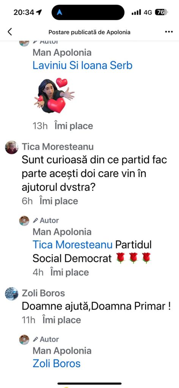
Task: Tap Tica Moresteanu commenter name
Action: [x=58, y=147]
